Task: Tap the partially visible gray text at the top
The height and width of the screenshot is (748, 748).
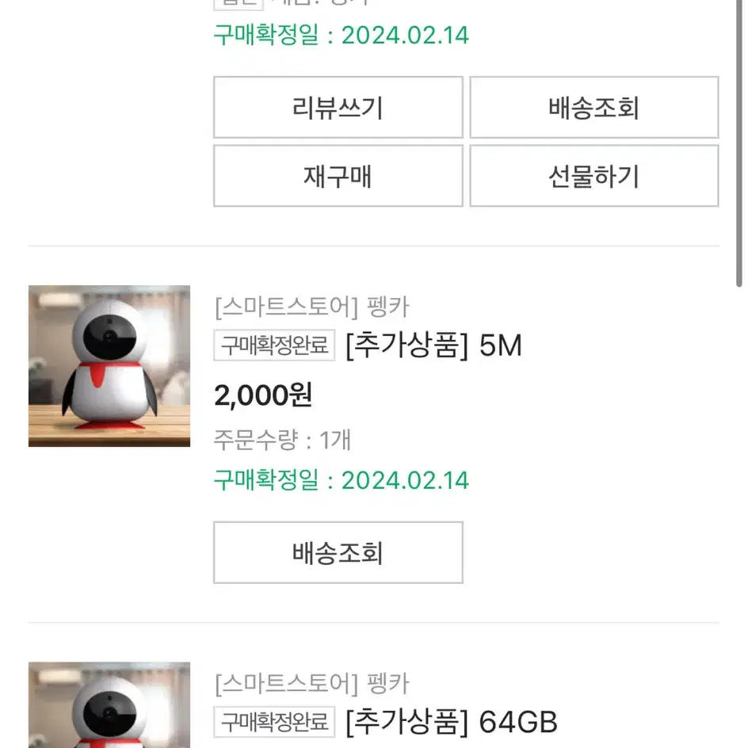Action: (321, 3)
